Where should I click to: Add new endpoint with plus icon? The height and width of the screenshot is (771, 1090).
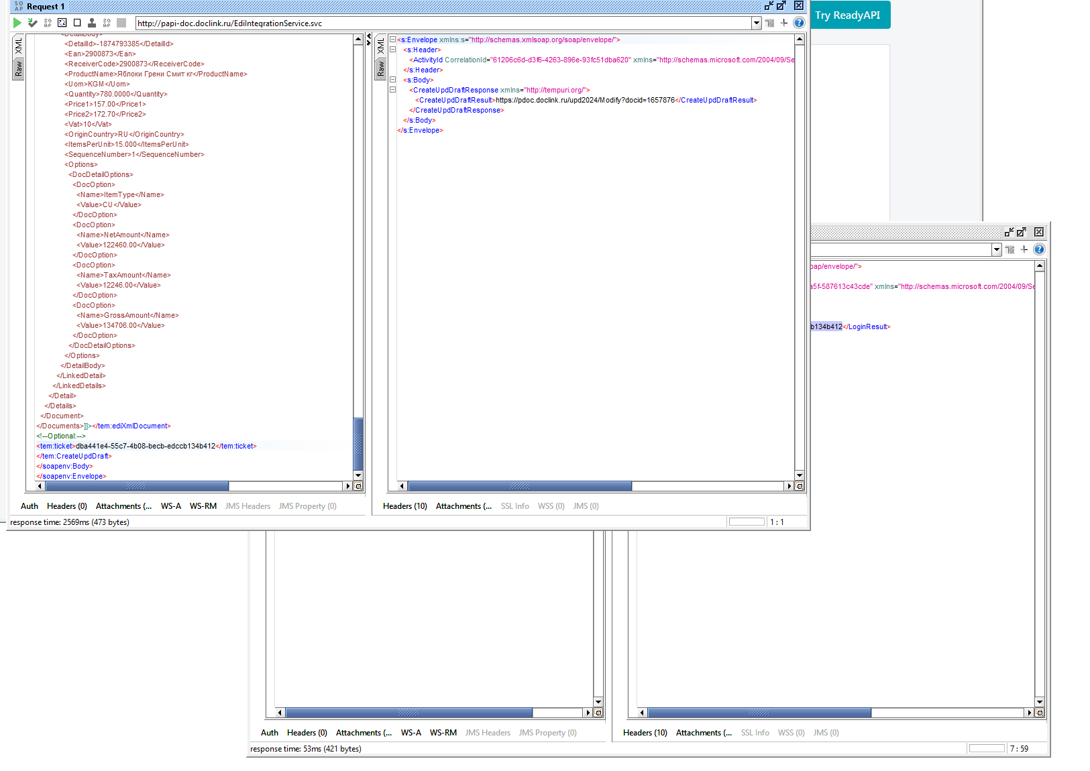click(x=784, y=23)
